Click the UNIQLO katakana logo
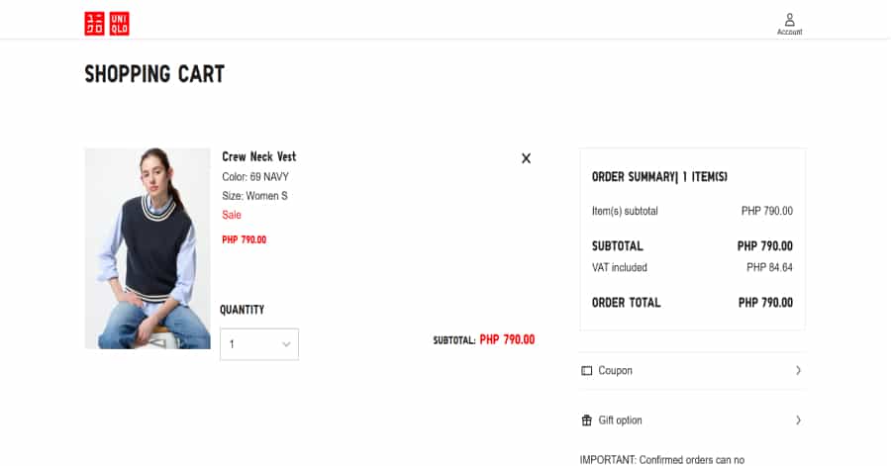The image size is (891, 466). point(94,24)
